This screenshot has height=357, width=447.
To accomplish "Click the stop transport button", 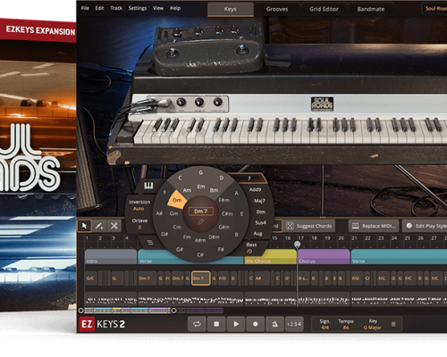I will point(216,324).
